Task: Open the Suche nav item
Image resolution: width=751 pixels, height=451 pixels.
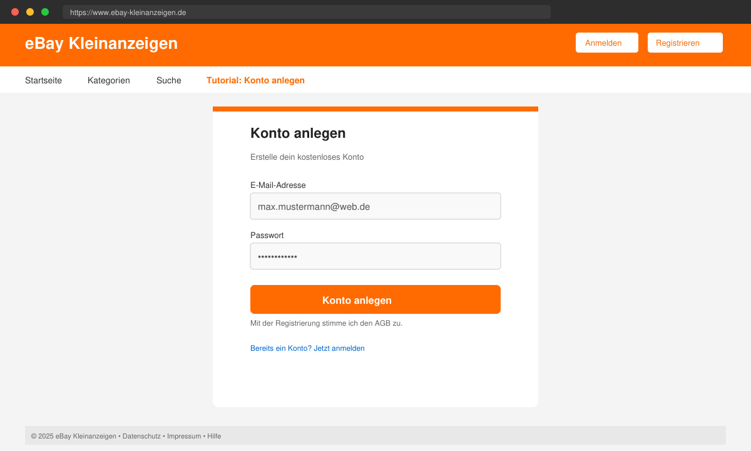Action: pos(169,80)
